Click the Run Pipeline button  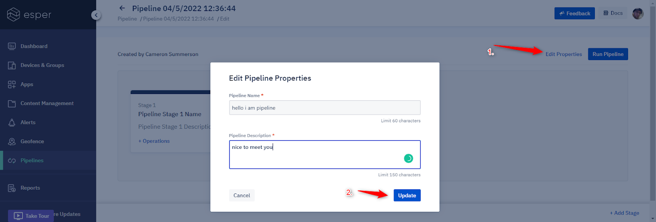tap(608, 54)
